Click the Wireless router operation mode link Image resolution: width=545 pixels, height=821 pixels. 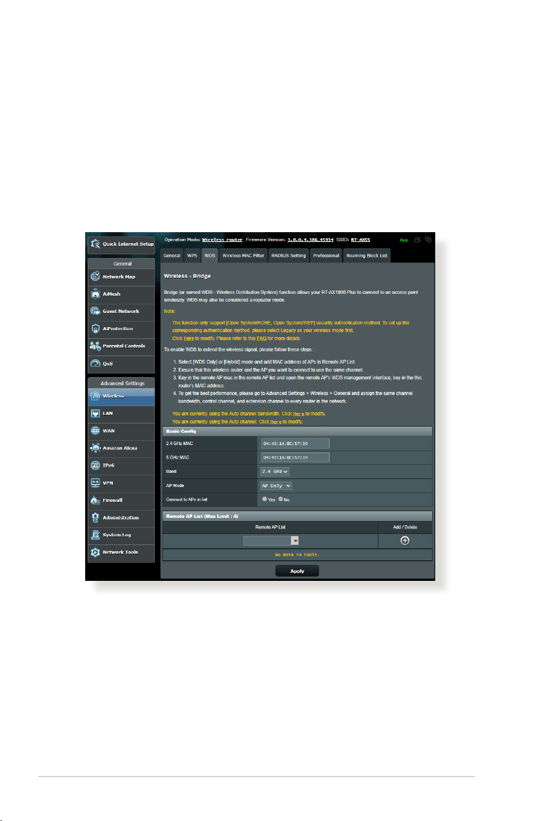coord(223,239)
